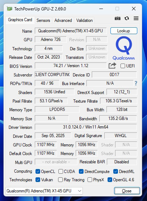Click the Transistors field 'Unknown'
Screen dimensions: 147x201
[x=97, y=57]
